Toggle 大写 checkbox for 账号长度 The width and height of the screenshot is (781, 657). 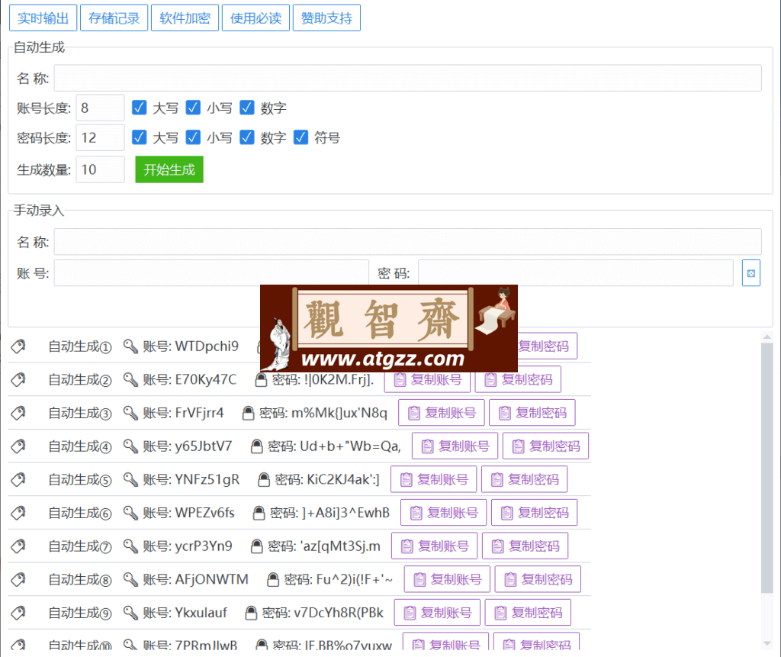tap(140, 108)
